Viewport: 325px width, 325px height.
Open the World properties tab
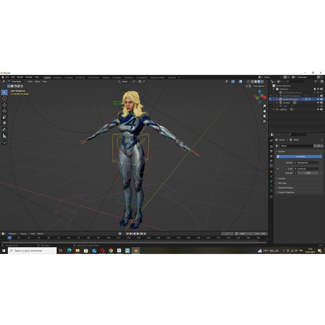click(271, 166)
